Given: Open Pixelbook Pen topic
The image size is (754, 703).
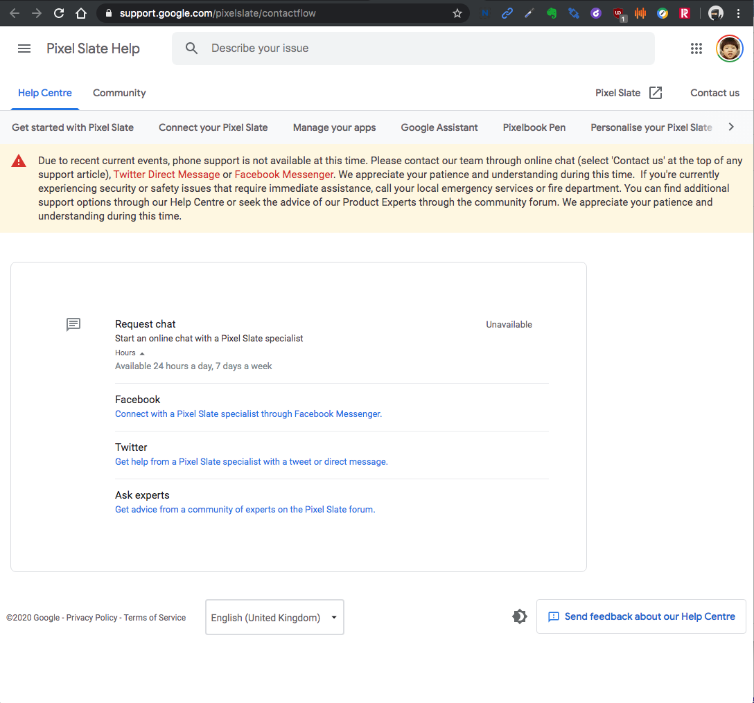Looking at the screenshot, I should tap(534, 127).
